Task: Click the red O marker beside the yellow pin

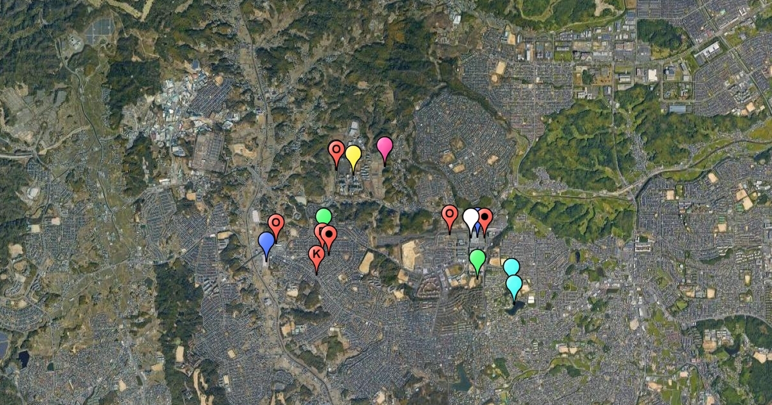Action: (336, 150)
